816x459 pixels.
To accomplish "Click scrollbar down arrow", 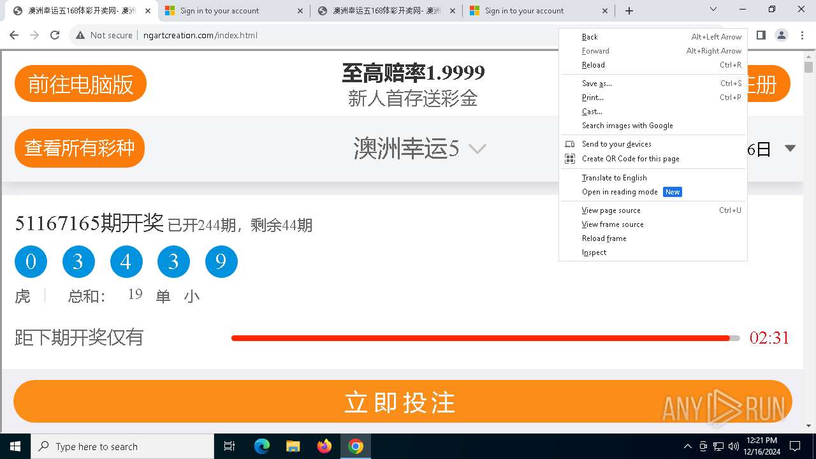I will [x=808, y=426].
